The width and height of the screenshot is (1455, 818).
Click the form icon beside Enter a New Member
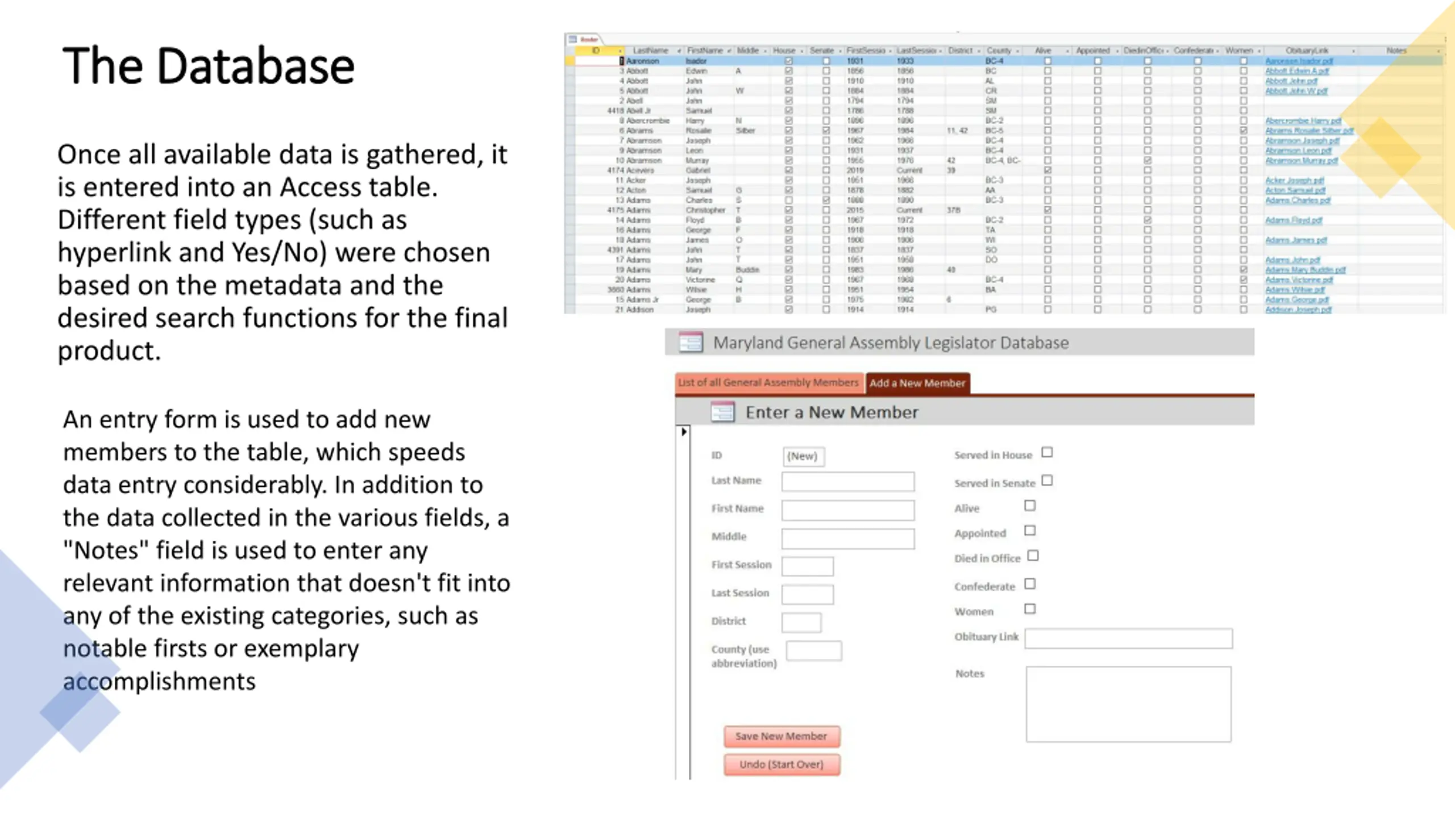point(722,412)
